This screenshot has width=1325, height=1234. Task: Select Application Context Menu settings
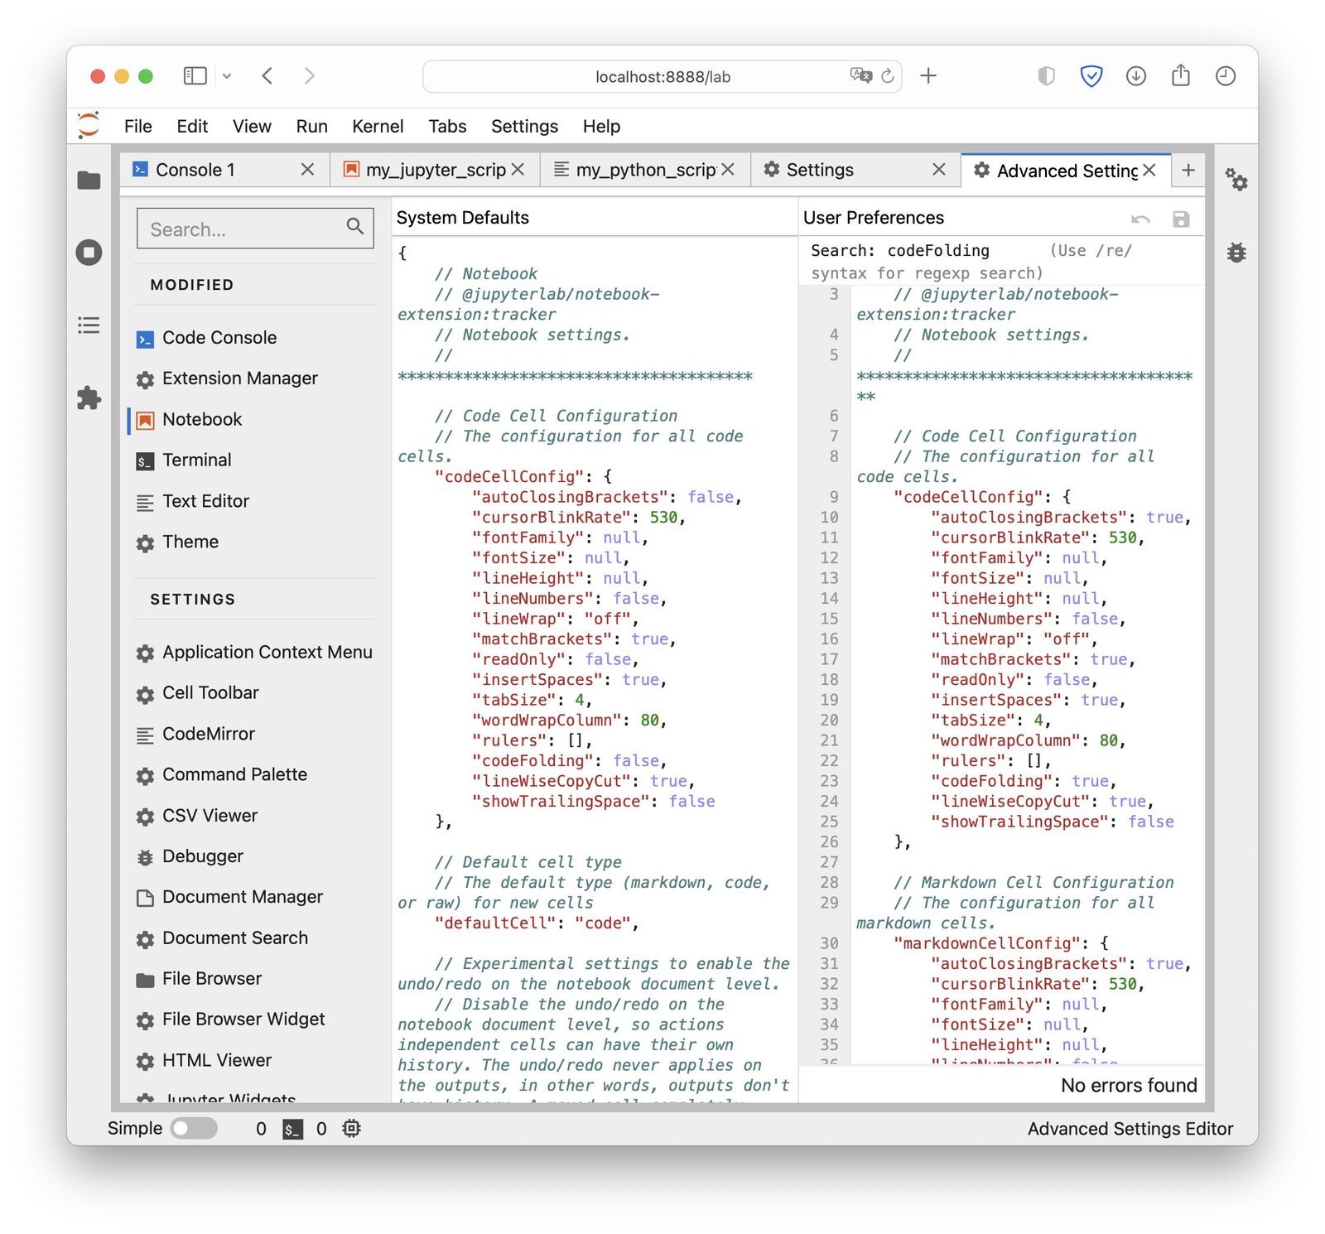267,653
